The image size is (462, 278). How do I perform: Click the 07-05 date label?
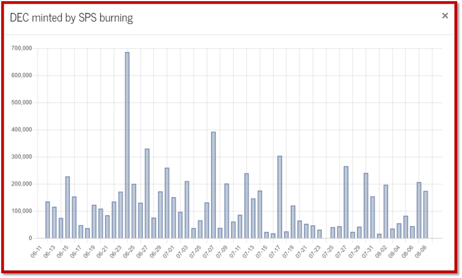(x=195, y=252)
